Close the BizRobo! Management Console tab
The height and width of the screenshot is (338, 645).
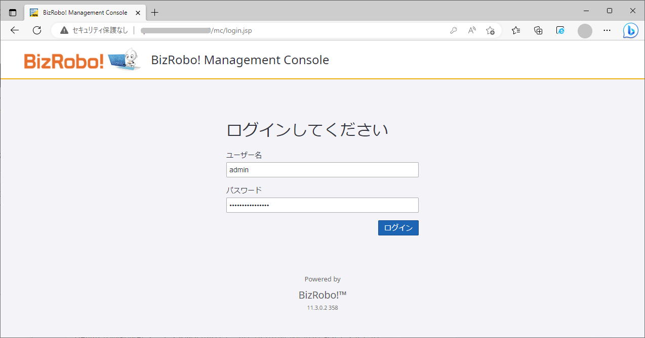coord(138,13)
